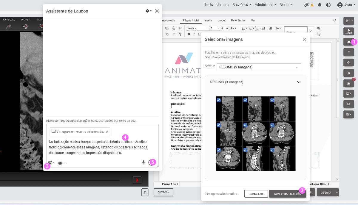
Task: Open the Google voice dictation tool
Action: click(x=348, y=31)
